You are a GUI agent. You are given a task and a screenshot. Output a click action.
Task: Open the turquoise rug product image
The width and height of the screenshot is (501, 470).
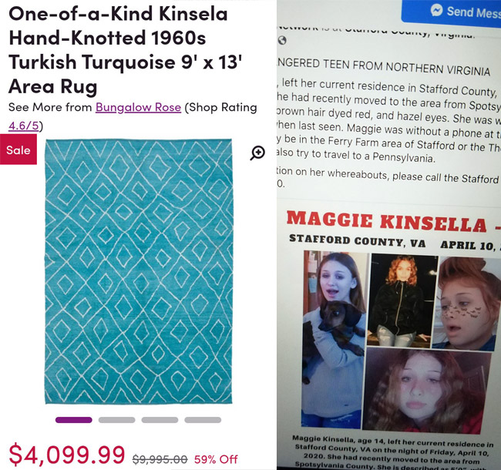click(x=138, y=271)
